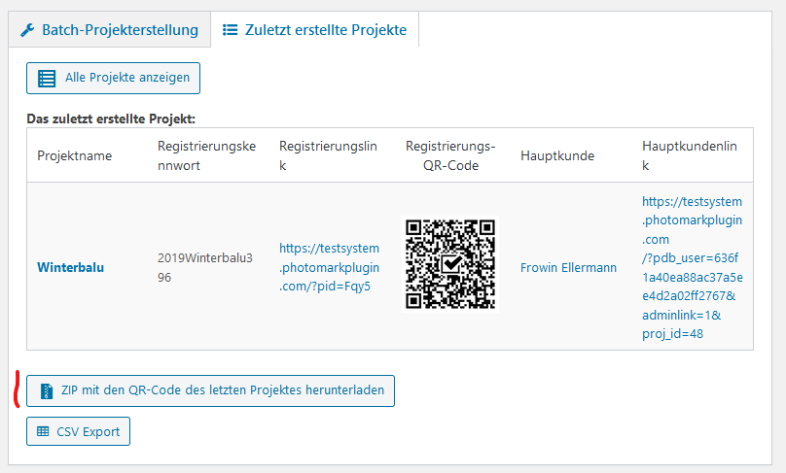Click the list icon on Zuletzt erstellte Projekte tab
Image resolution: width=786 pixels, height=473 pixels.
[x=231, y=30]
